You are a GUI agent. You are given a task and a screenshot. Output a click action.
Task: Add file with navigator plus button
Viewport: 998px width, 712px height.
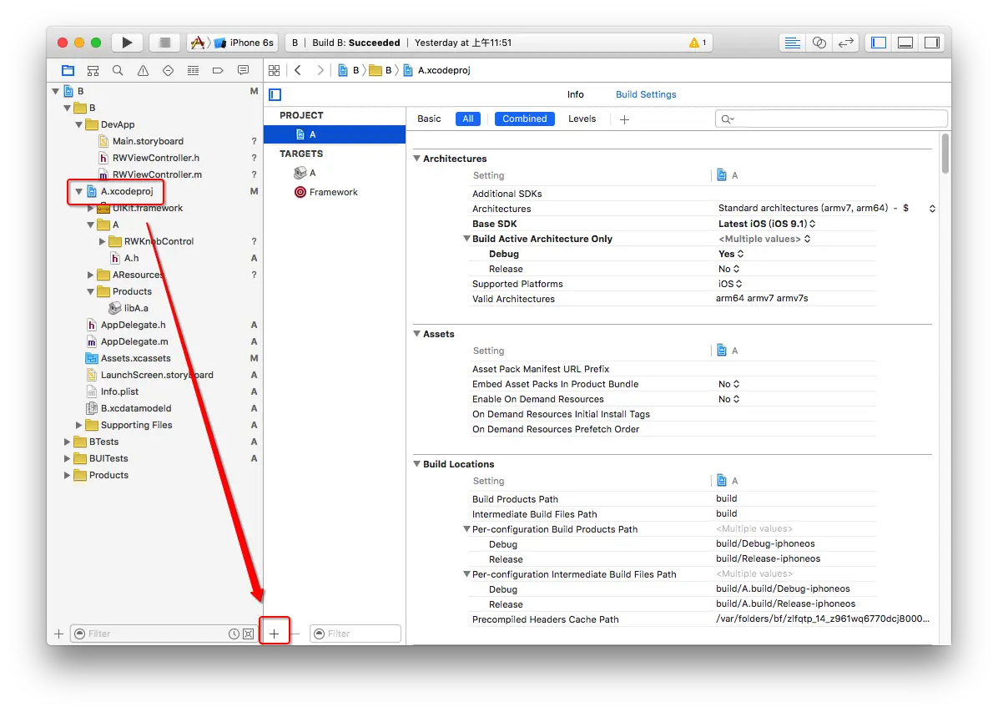(x=58, y=634)
